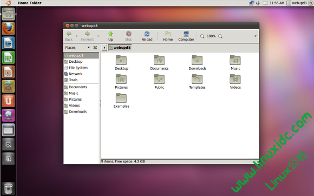Select Desktop in the Places sidebar
This screenshot has height=196, width=314.
(81, 62)
